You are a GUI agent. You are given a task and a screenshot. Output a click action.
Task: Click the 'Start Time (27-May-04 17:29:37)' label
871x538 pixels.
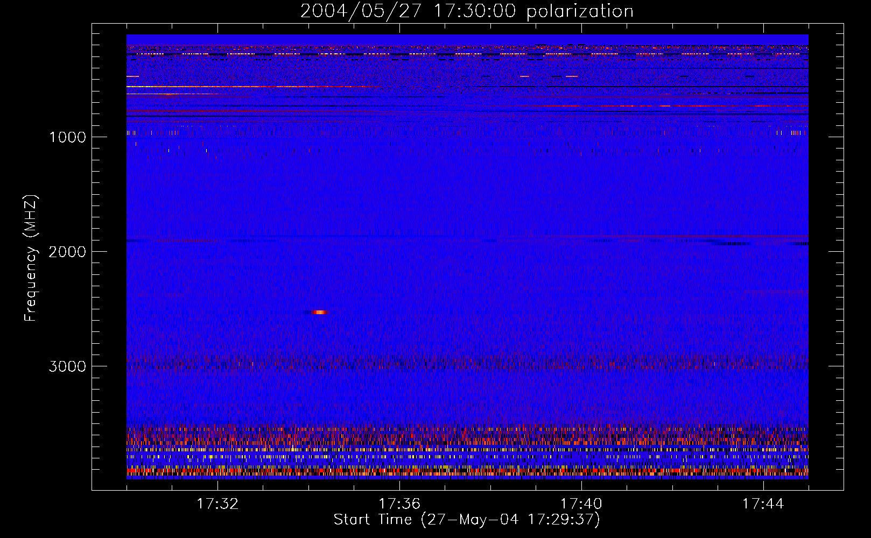(x=467, y=520)
